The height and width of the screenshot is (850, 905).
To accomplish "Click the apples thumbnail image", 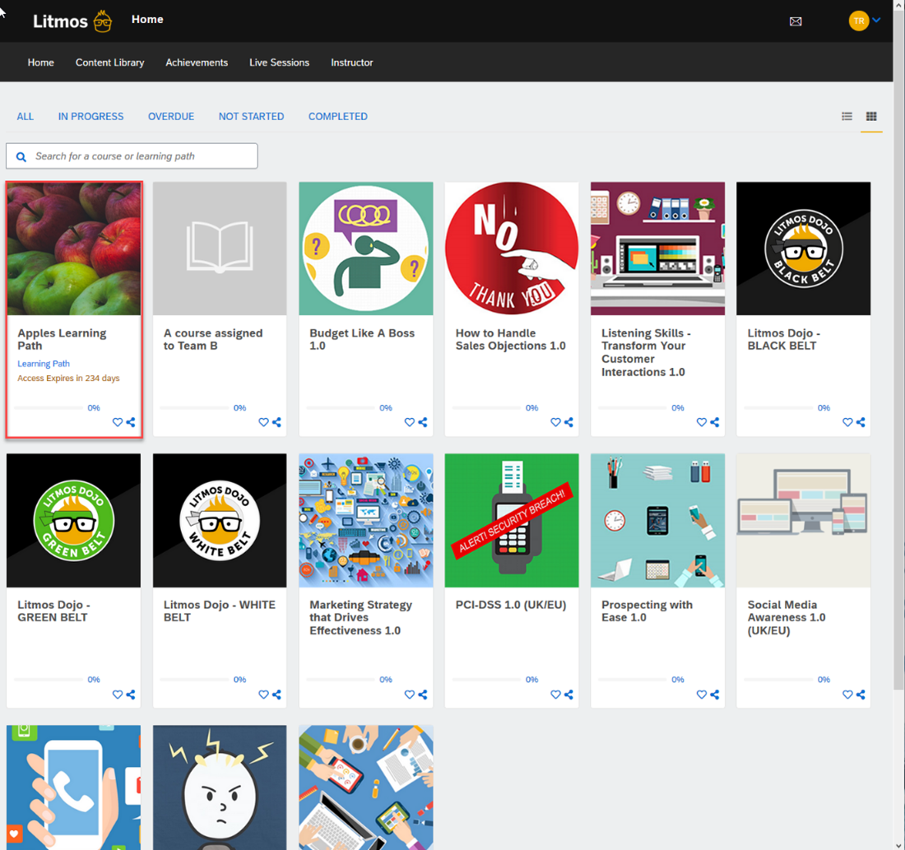I will (x=74, y=248).
